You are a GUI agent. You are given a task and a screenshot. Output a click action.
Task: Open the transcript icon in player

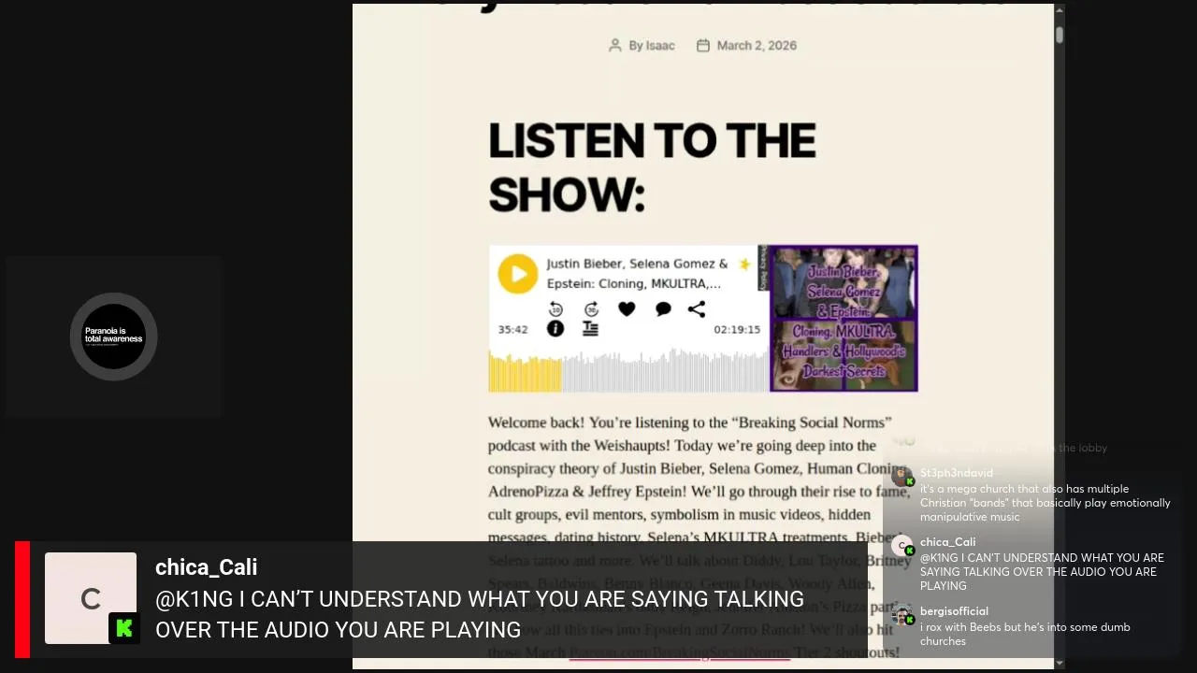click(590, 328)
